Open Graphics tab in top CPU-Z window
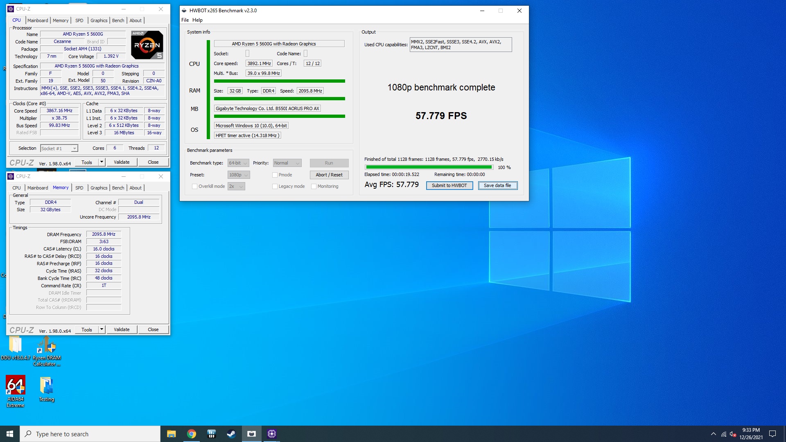The width and height of the screenshot is (786, 442). point(99,20)
